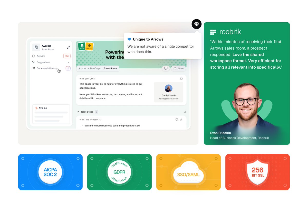308x210 pixels.
Task: Click the green Avo Inc avocado logo badge
Action: (82, 47)
